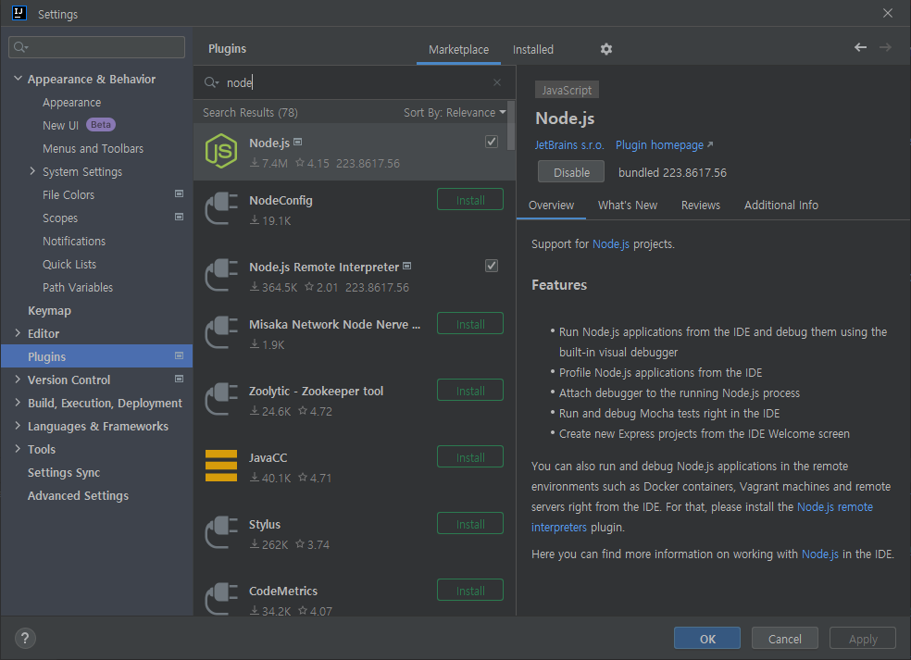Open the Reviews tab
The height and width of the screenshot is (660, 911).
700,205
